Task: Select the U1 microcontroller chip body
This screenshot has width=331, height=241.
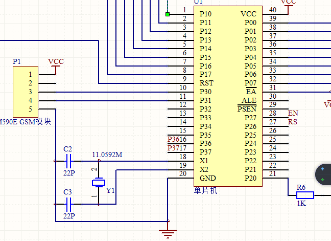Action: pos(228,96)
